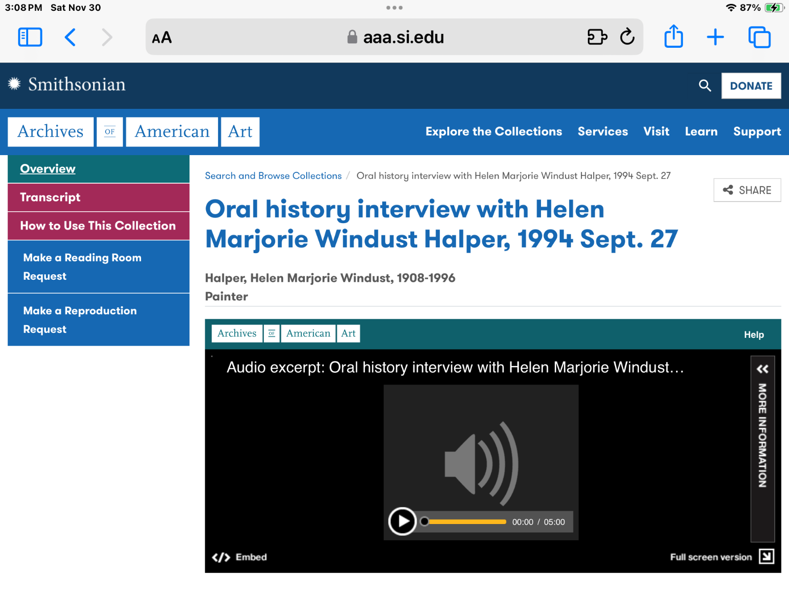789x591 pixels.
Task: Open the Safari share sheet
Action: click(x=674, y=37)
